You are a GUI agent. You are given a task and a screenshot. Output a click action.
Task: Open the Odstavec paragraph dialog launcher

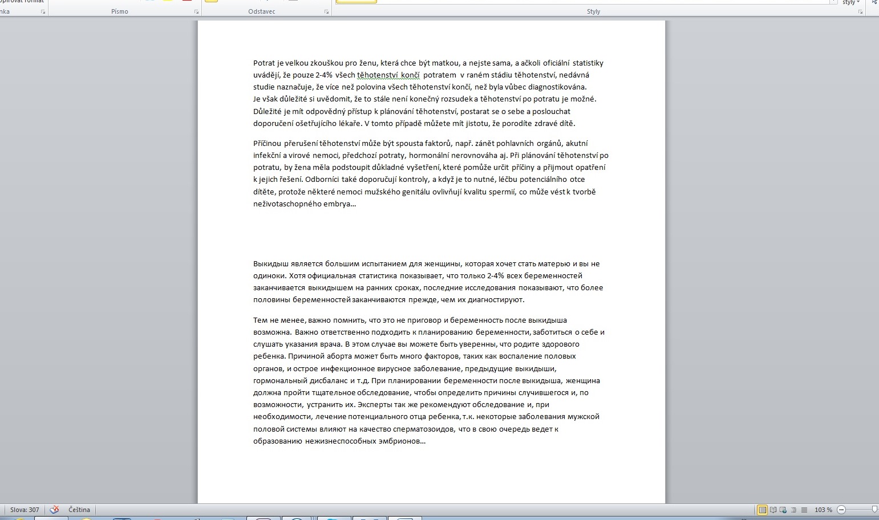(x=327, y=12)
